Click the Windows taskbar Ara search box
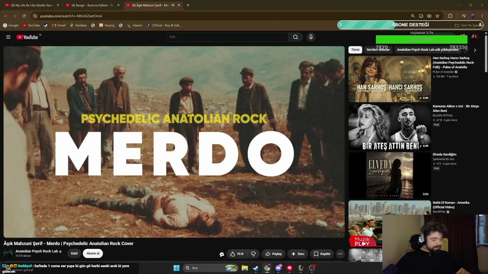The width and height of the screenshot is (488, 274). [211, 268]
